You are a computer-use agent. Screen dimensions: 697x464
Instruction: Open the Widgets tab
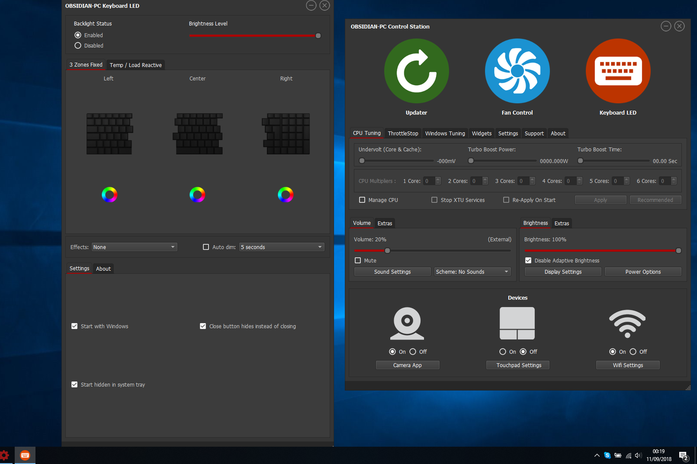pyautogui.click(x=482, y=133)
